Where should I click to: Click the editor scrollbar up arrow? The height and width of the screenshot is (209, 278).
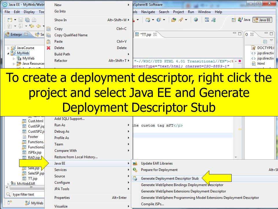(x=236, y=61)
